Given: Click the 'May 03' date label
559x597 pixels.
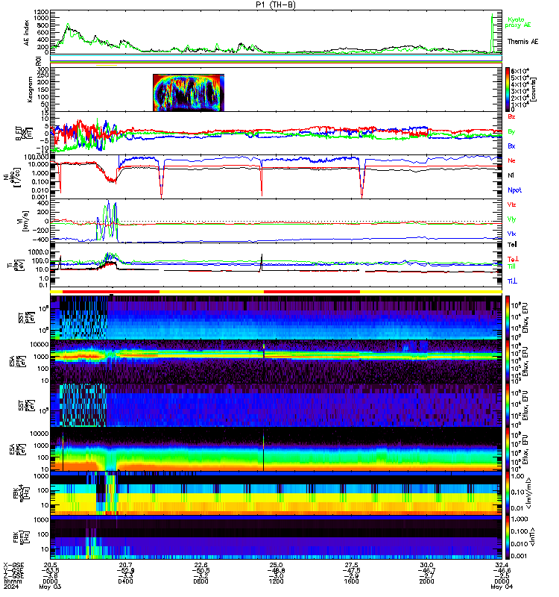Looking at the screenshot, I should pyautogui.click(x=50, y=587).
